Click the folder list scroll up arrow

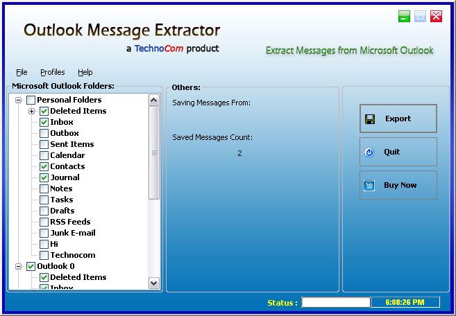pyautogui.click(x=154, y=100)
